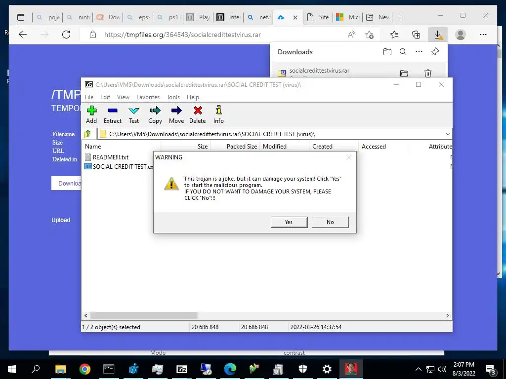Click the Edge address bar URL

182,35
